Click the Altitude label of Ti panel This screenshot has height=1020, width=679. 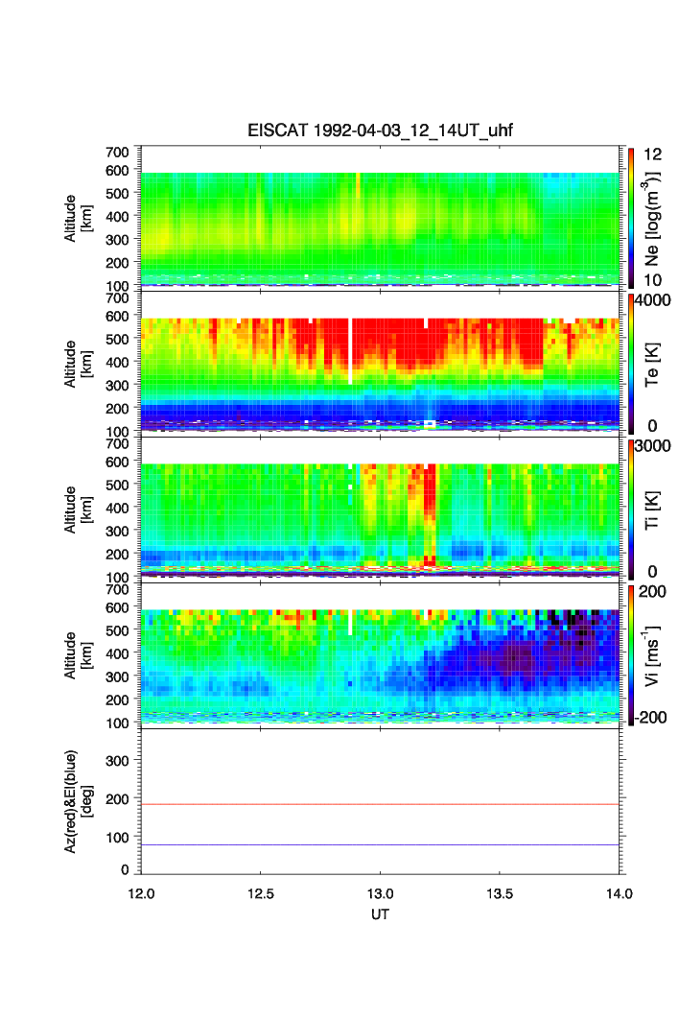pyautogui.click(x=78, y=510)
